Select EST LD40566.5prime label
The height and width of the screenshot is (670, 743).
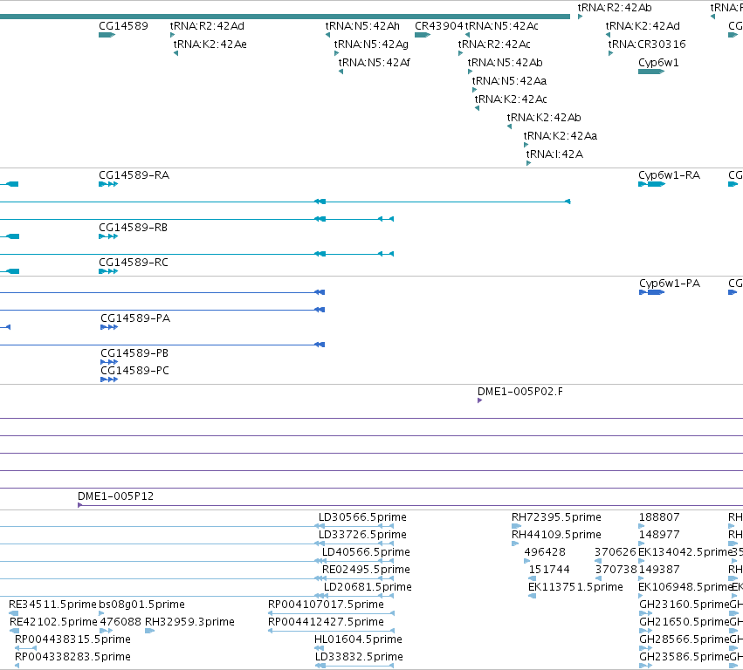coord(366,552)
